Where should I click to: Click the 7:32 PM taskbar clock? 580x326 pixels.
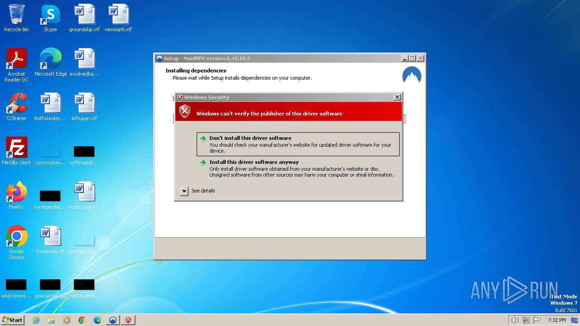[x=556, y=320]
